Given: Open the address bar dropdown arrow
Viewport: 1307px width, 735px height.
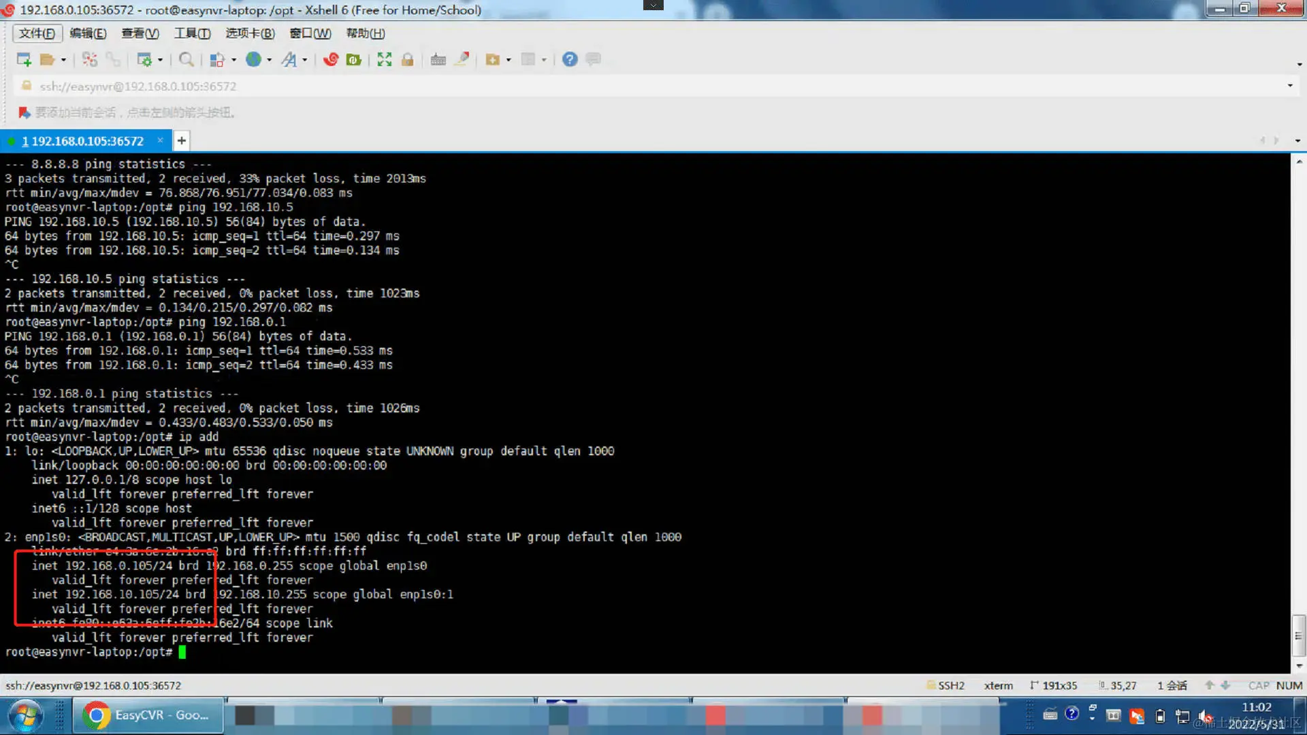Looking at the screenshot, I should [1289, 86].
